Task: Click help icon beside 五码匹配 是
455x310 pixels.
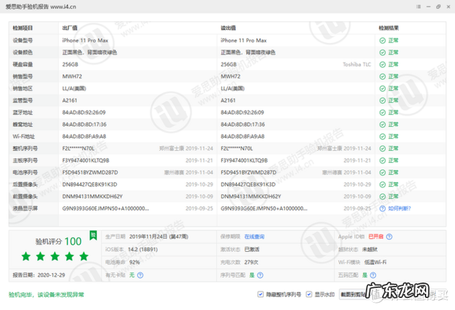Action: [x=373, y=275]
